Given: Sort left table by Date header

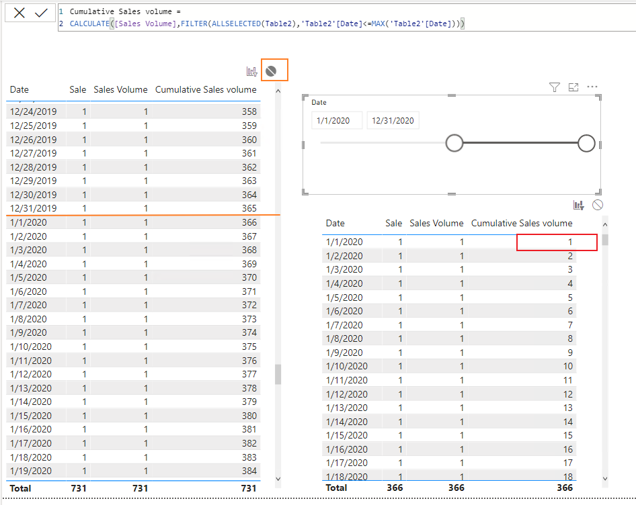Looking at the screenshot, I should click(x=19, y=89).
